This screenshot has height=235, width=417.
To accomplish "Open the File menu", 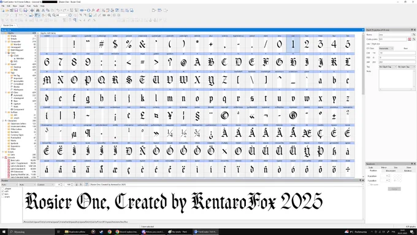I will point(3,6).
